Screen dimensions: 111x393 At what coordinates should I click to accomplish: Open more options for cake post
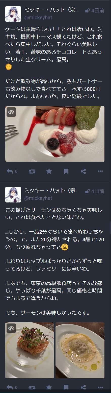point(100,171)
